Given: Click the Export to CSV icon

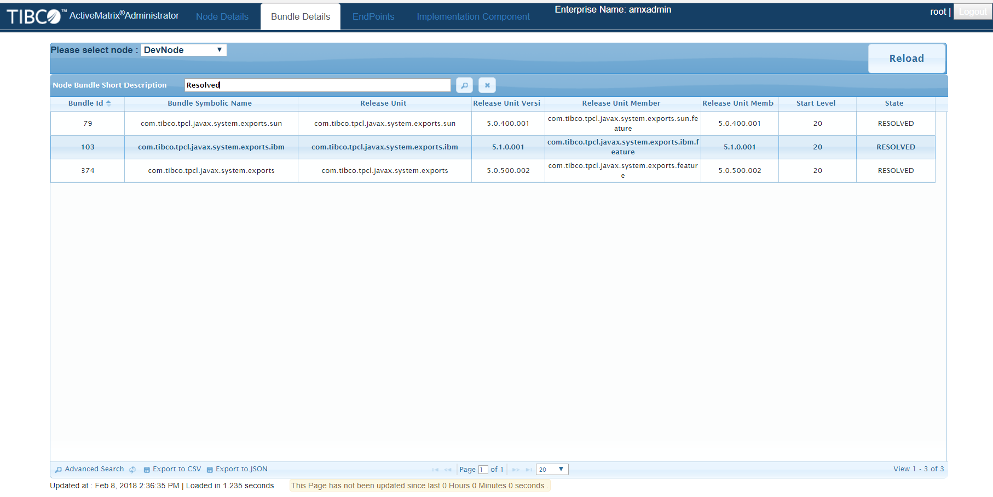Looking at the screenshot, I should (147, 470).
